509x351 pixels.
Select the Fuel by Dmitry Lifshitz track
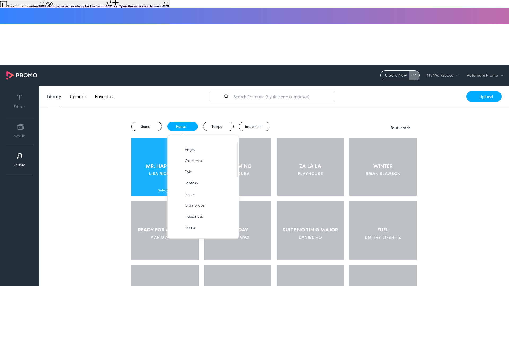pyautogui.click(x=383, y=231)
